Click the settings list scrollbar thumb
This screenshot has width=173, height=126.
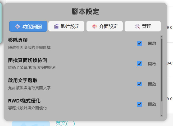pos(161,70)
